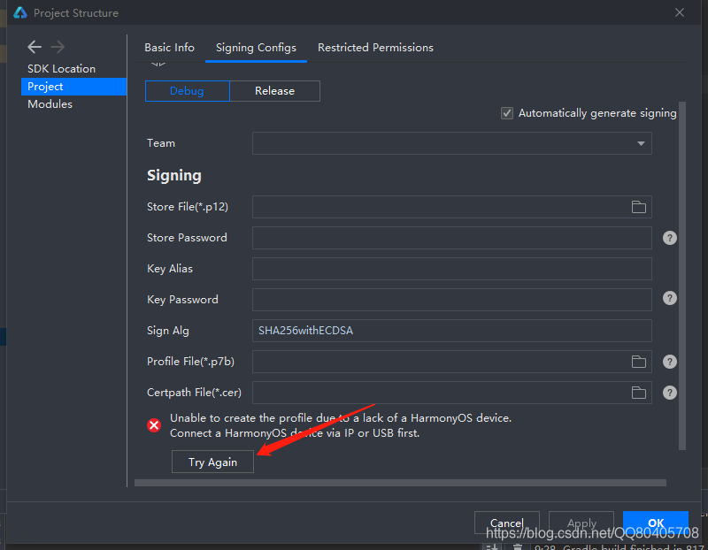Open help for Certpath File field
Image resolution: width=708 pixels, height=550 pixels.
click(x=670, y=393)
